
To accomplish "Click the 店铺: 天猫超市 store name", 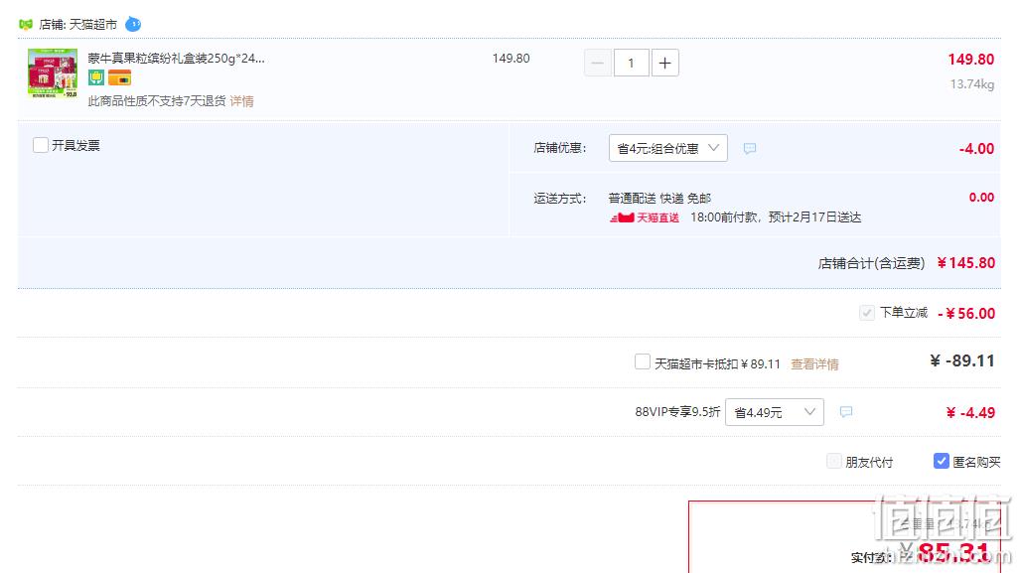I will pos(78,24).
